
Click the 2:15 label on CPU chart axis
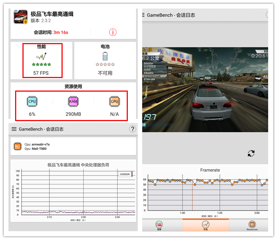click(49, 217)
